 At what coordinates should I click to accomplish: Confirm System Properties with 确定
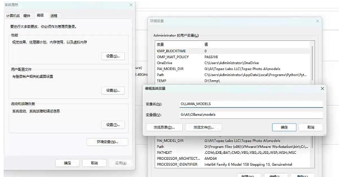click(x=67, y=163)
